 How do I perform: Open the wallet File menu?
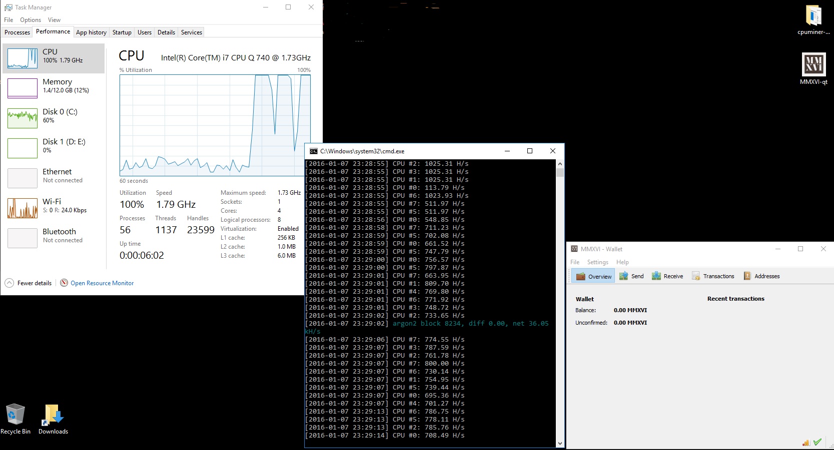click(575, 262)
